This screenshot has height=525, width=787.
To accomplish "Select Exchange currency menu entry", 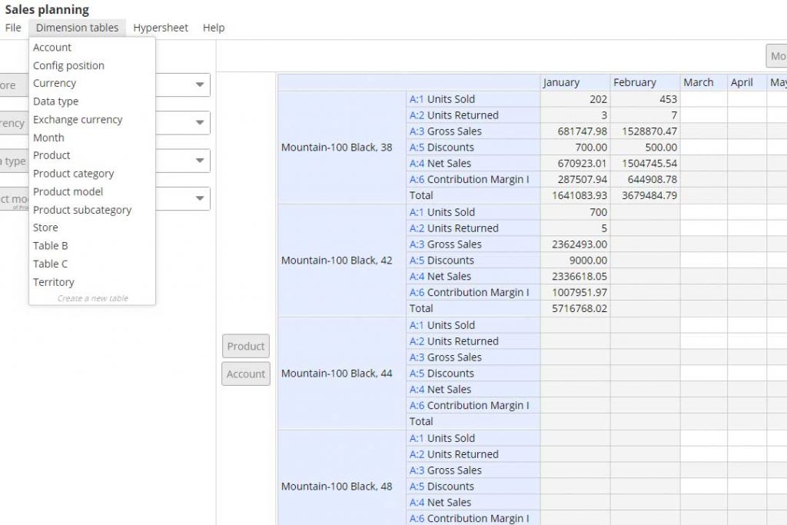I will click(78, 119).
